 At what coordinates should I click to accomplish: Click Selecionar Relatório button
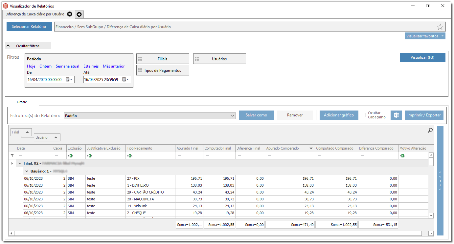(29, 27)
